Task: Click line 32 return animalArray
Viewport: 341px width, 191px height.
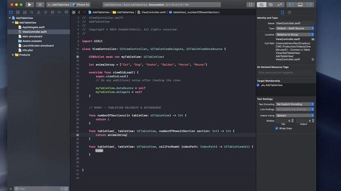Action: point(111,135)
